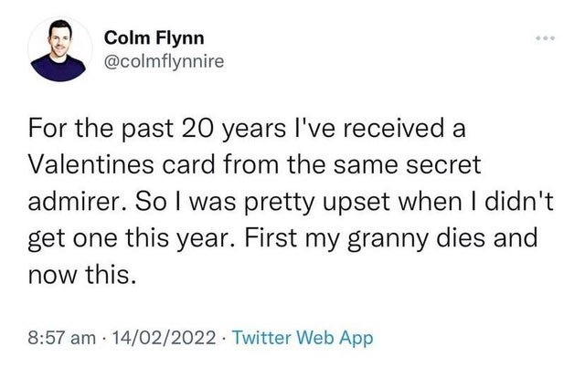Click the 8:57 am timestamp
The image size is (585, 367).
(x=60, y=338)
